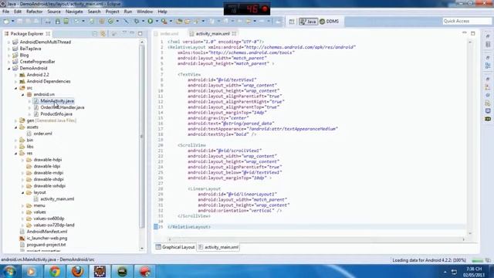Open Firefox from the taskbar
The height and width of the screenshot is (278, 494).
(77, 271)
